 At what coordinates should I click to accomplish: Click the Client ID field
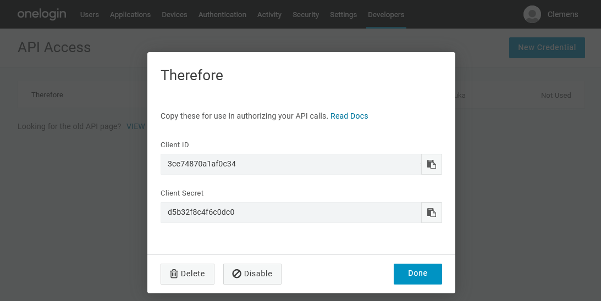pos(290,164)
